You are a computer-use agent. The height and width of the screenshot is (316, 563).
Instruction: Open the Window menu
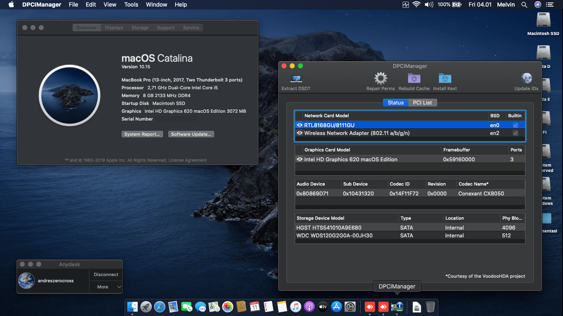tap(156, 5)
